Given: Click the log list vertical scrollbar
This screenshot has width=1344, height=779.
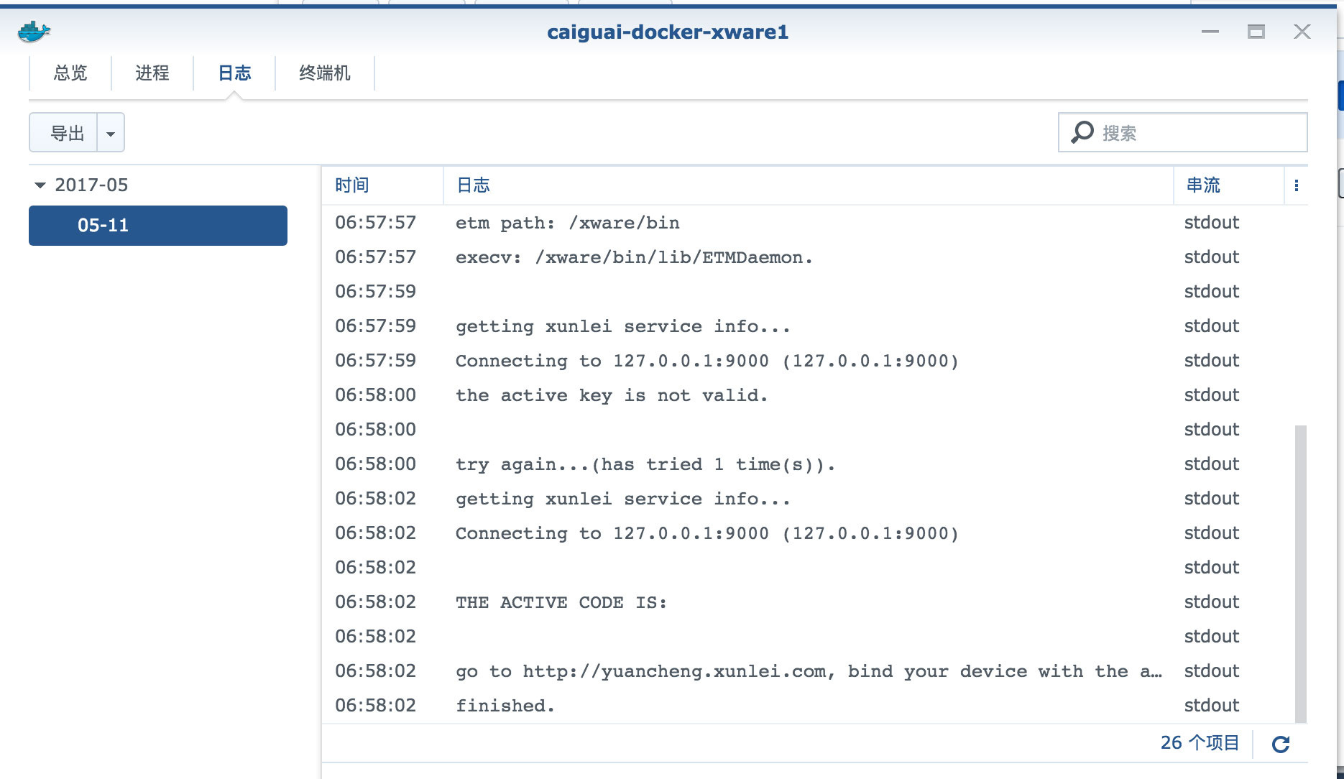Looking at the screenshot, I should 1300,573.
